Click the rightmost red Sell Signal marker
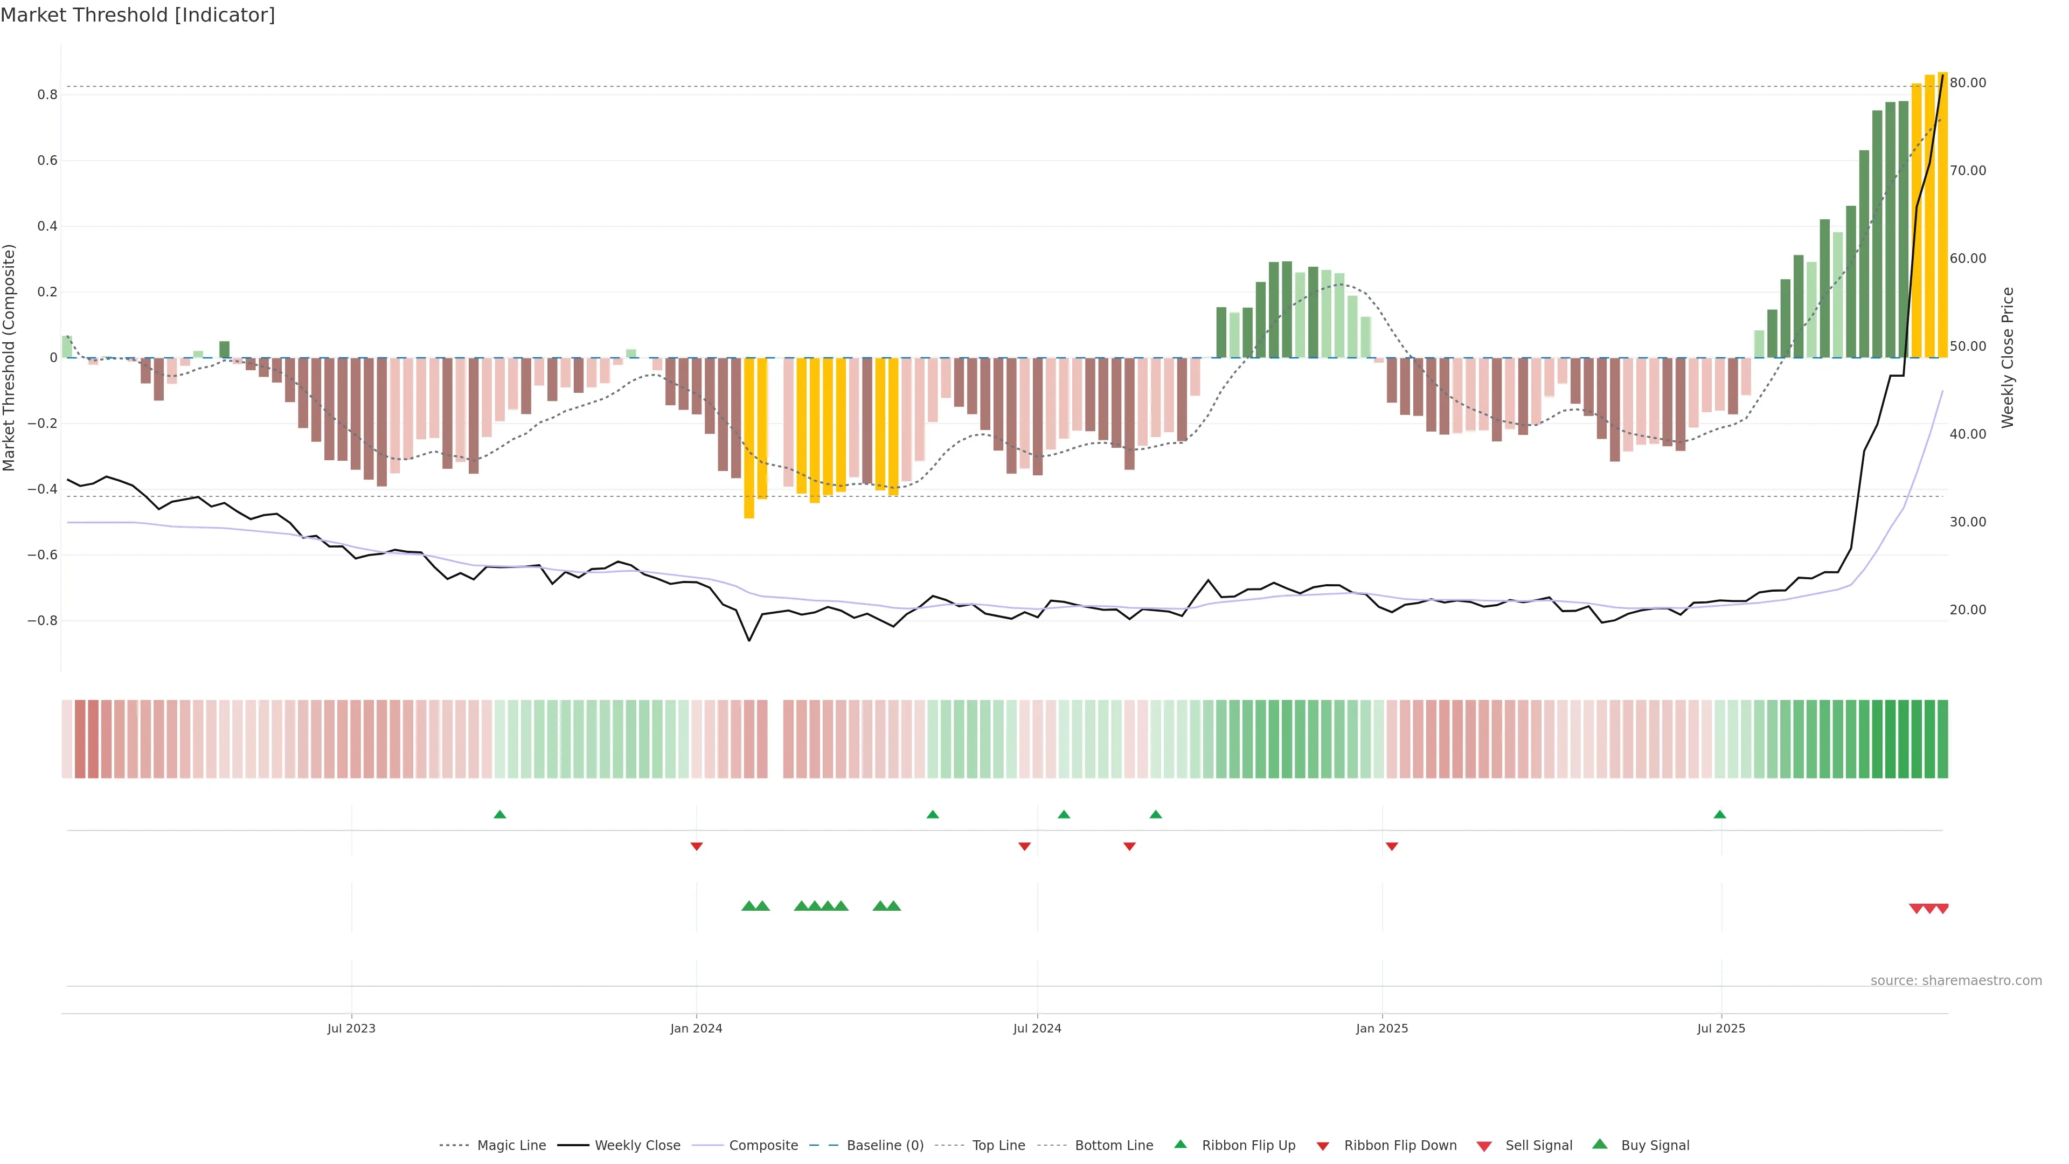The image size is (2069, 1164). click(1942, 909)
